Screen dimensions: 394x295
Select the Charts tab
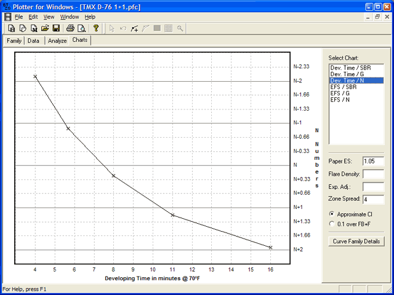point(80,40)
